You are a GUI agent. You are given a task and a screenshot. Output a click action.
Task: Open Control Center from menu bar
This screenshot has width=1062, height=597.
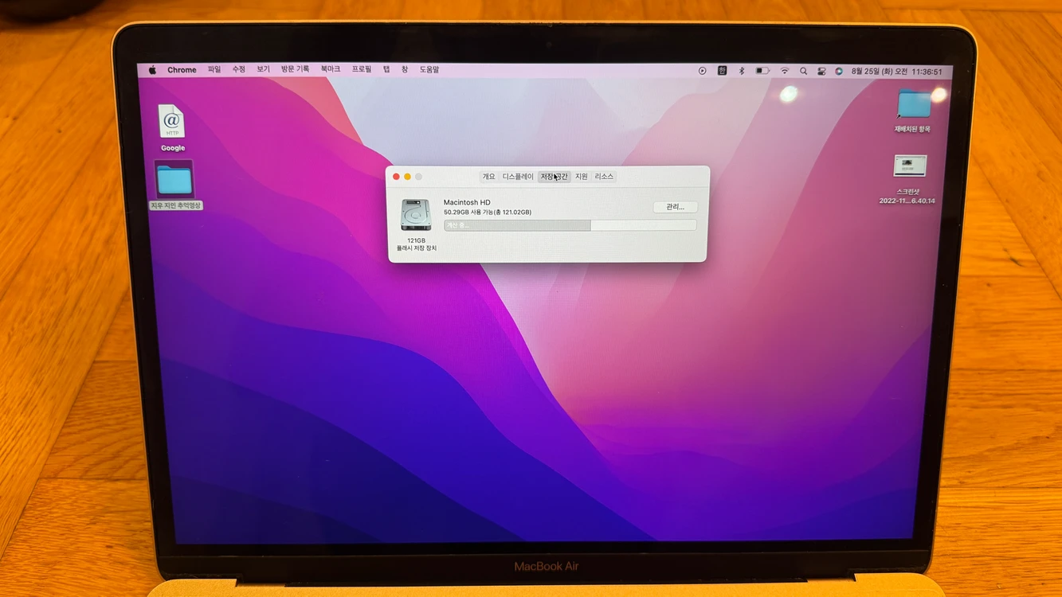click(821, 71)
